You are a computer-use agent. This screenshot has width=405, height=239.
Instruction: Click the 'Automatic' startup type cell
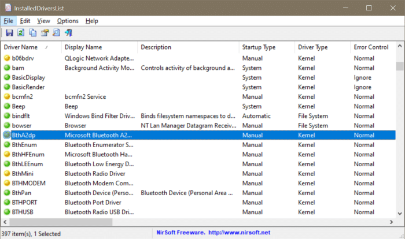click(x=256, y=116)
